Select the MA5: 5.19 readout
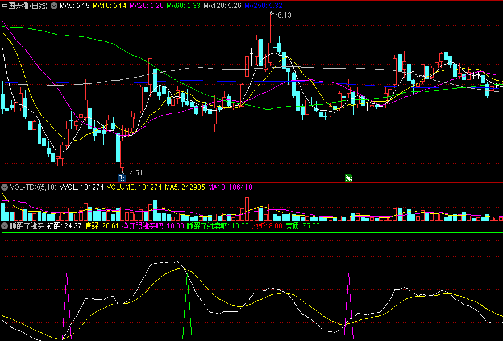This screenshot has width=503, height=341. 74,6
